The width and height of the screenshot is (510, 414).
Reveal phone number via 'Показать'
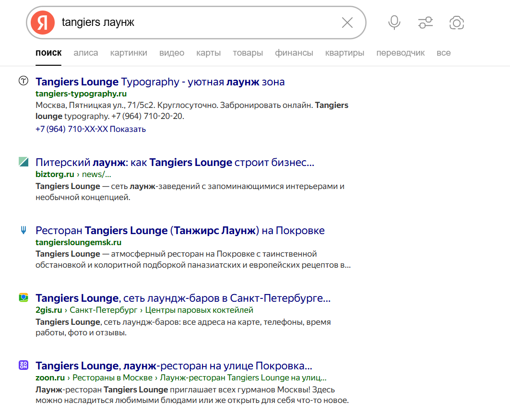[128, 129]
